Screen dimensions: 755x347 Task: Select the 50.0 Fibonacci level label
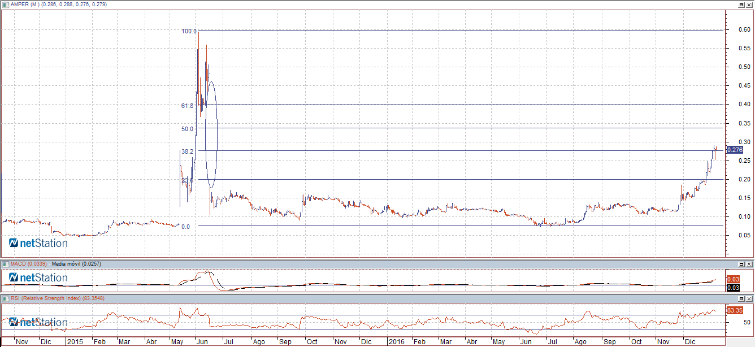pos(188,129)
